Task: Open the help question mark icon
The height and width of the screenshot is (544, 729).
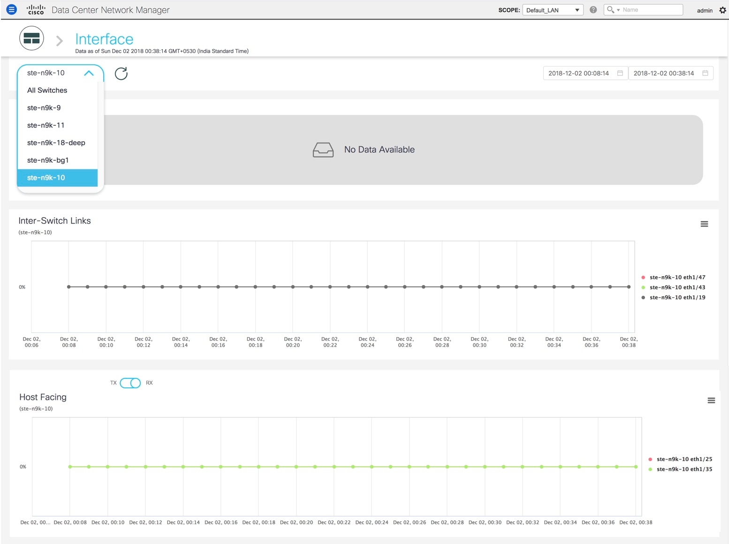Action: [593, 10]
